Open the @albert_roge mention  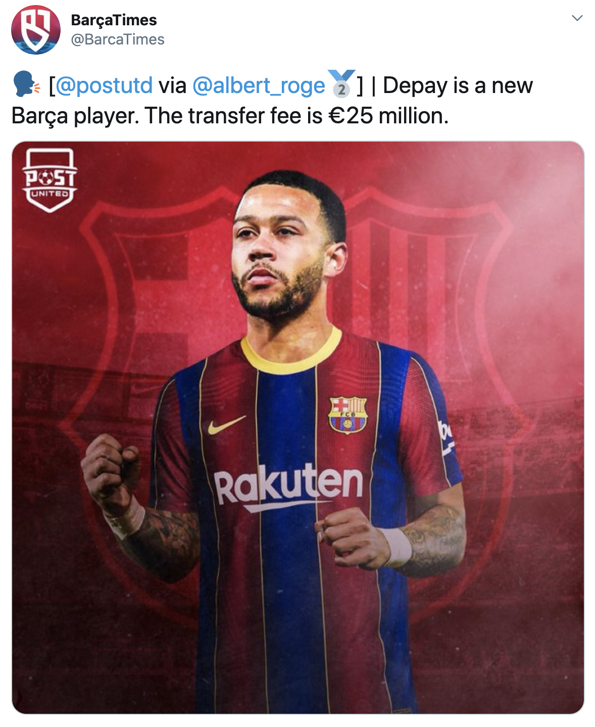[x=259, y=85]
